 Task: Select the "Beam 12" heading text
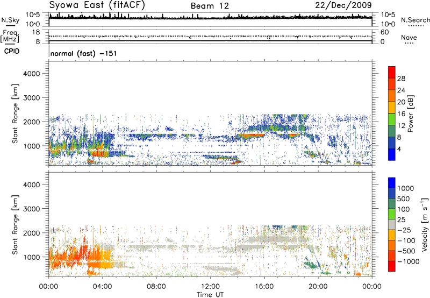[x=210, y=6]
